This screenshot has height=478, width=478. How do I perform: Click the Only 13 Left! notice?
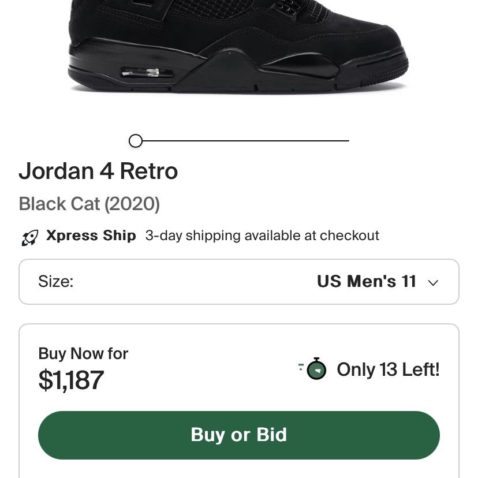coord(388,369)
